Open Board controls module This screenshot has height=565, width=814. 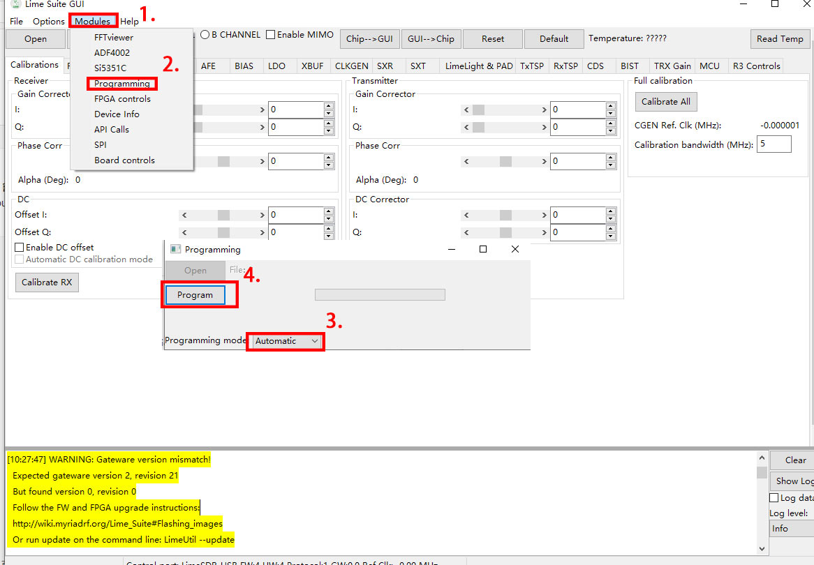point(124,160)
